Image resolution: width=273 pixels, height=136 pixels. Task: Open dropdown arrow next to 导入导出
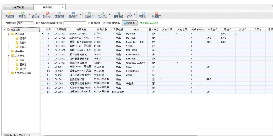coord(109,15)
